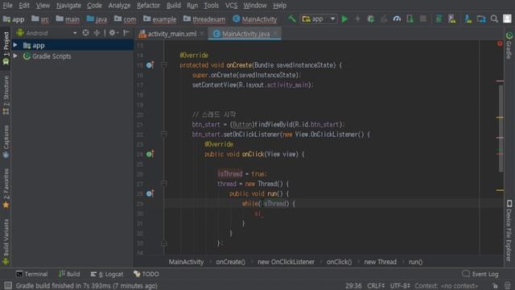The width and height of the screenshot is (515, 290).
Task: Close the activity_main.xml tab
Action: 202,34
